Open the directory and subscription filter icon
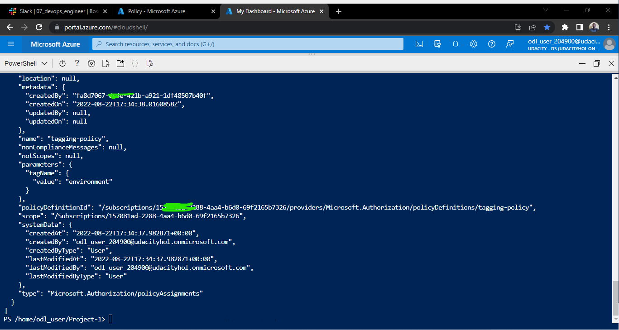Viewport: 619px width, 330px height. coord(437,44)
